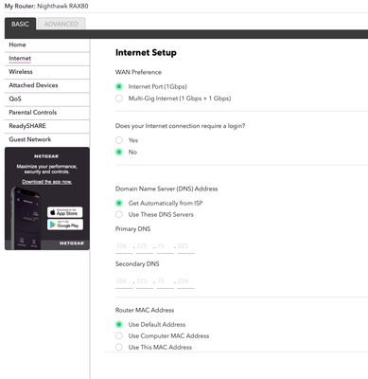Click the NETGEAR logo atop the ad
This screenshot has height=379, width=368.
[46, 156]
